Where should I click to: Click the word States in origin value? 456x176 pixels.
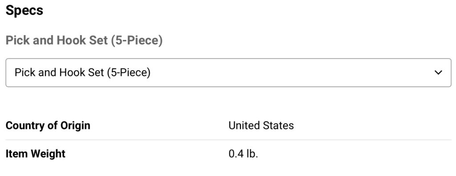(x=279, y=125)
